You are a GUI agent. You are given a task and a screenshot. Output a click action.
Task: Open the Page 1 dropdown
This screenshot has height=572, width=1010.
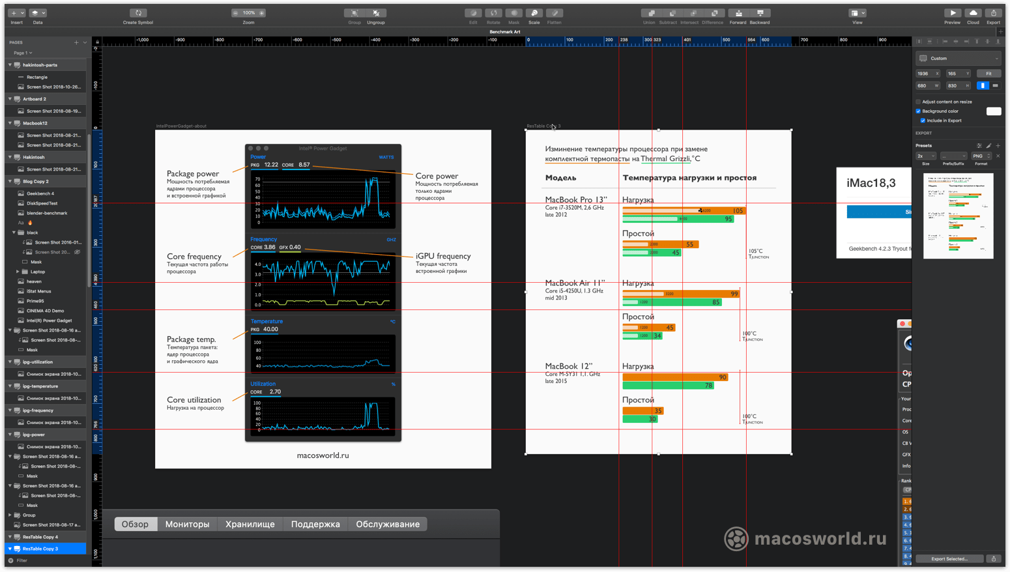[23, 53]
